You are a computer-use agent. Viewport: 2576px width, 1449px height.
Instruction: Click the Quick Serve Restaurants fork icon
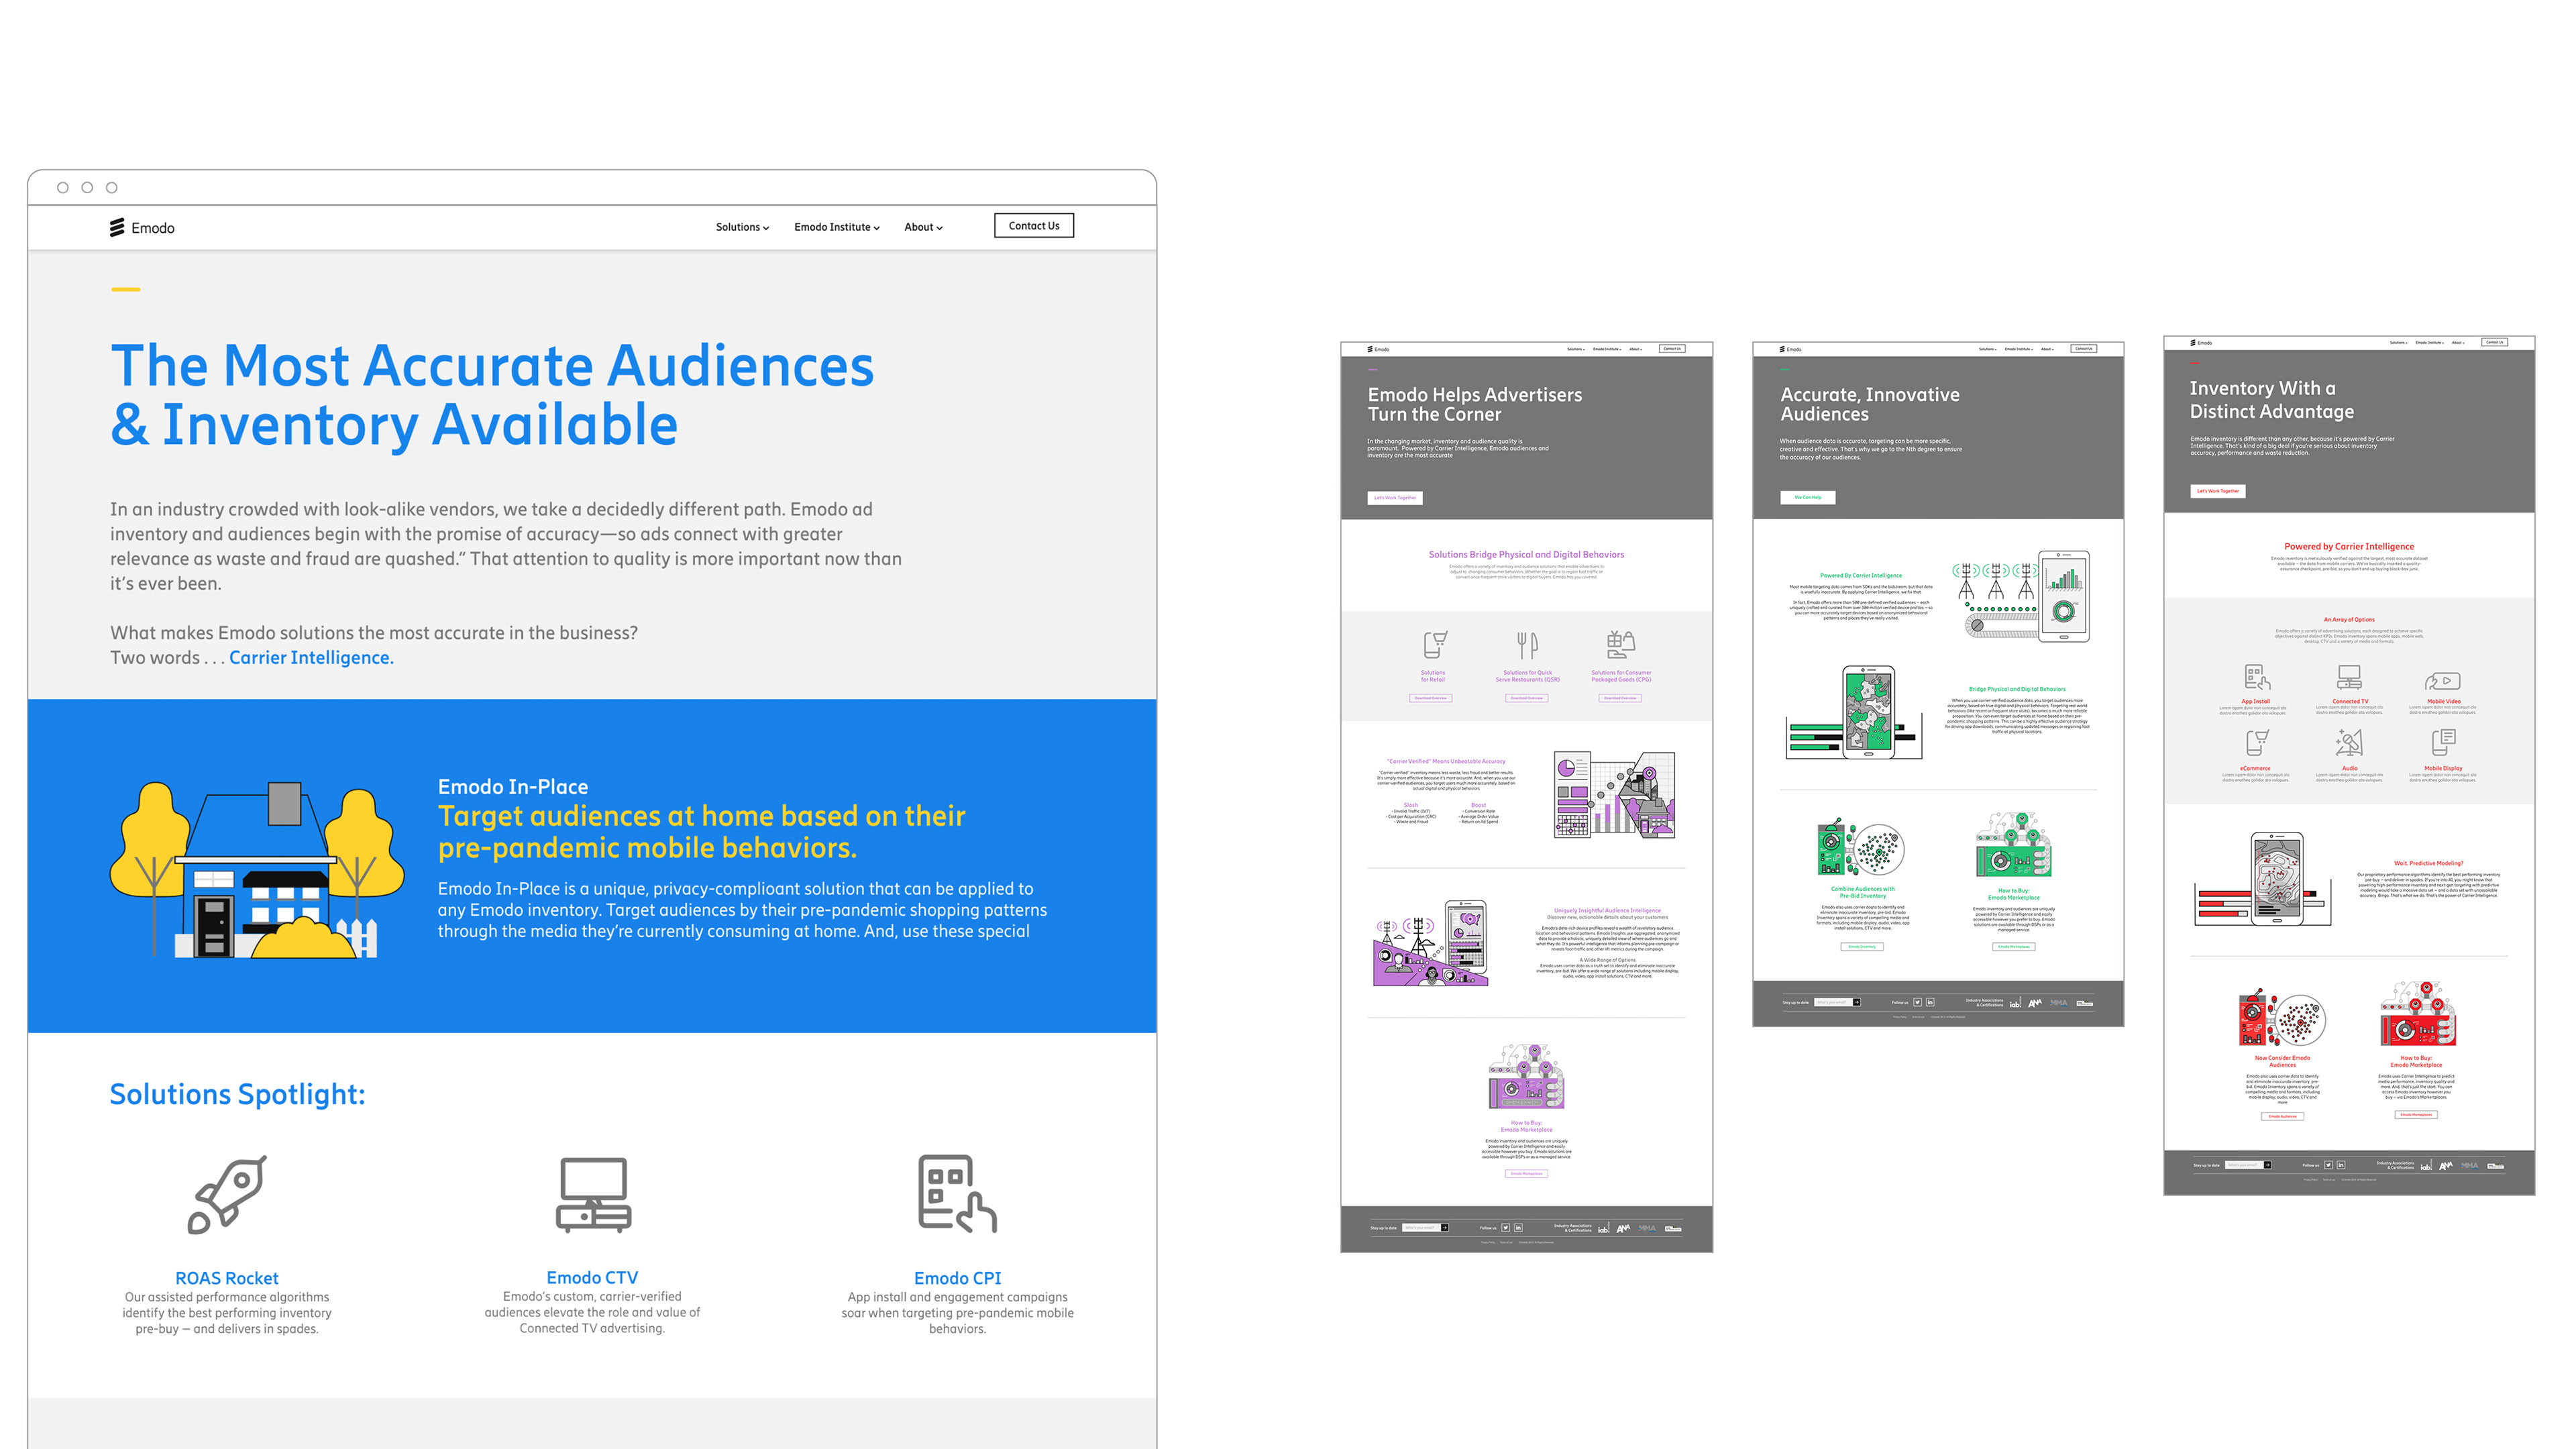(1527, 644)
